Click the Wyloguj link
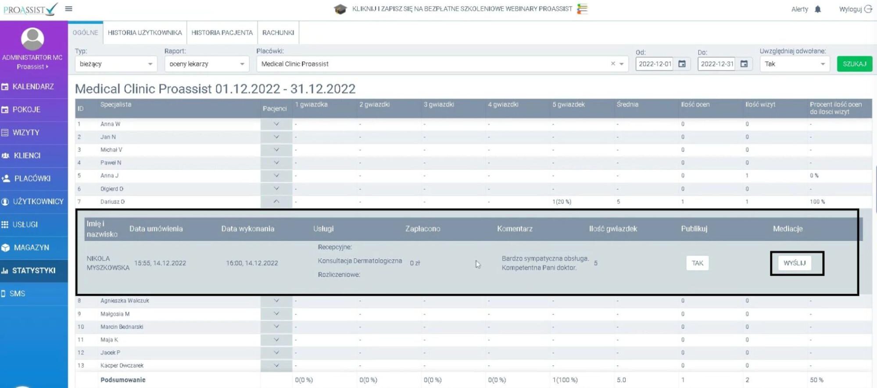This screenshot has height=388, width=877. 850,9
